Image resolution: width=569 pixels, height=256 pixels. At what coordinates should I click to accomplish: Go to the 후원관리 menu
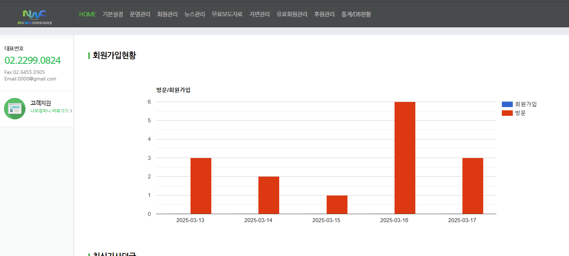324,14
